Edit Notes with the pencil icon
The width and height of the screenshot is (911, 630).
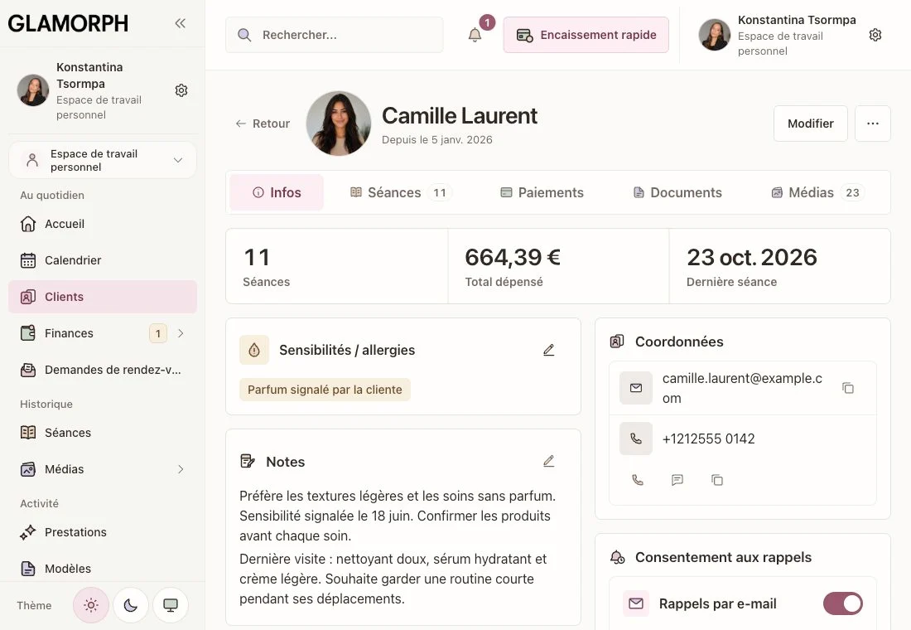[x=548, y=461]
